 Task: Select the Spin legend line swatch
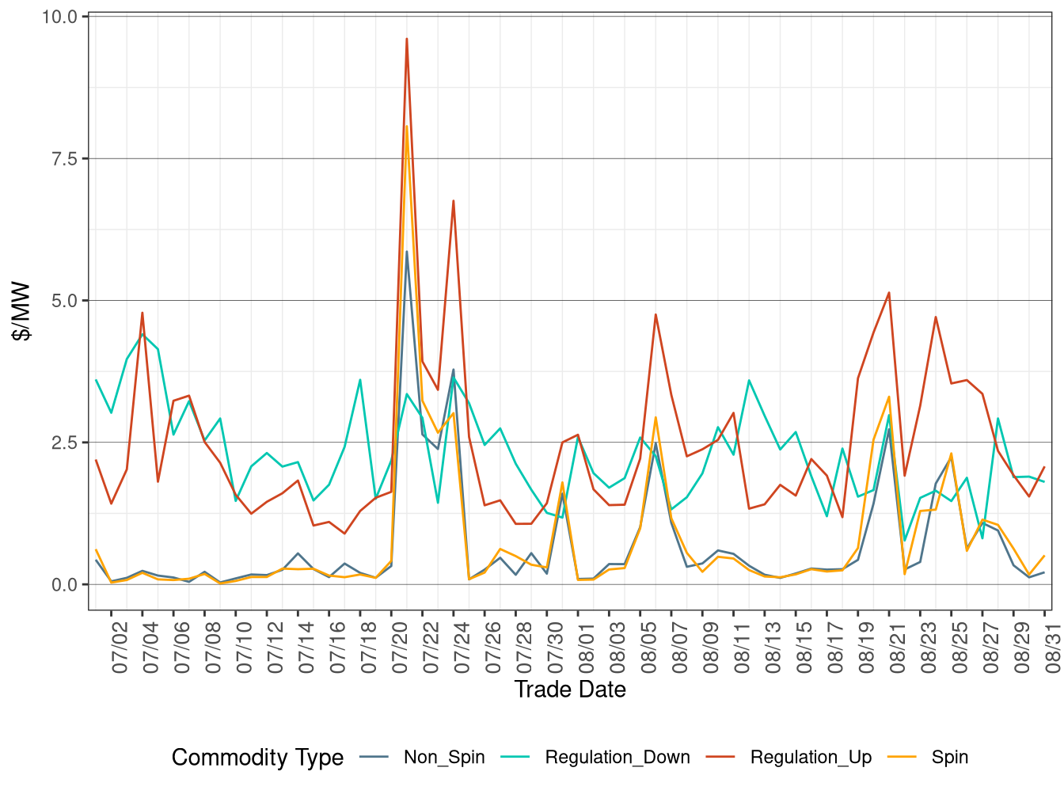pos(902,758)
